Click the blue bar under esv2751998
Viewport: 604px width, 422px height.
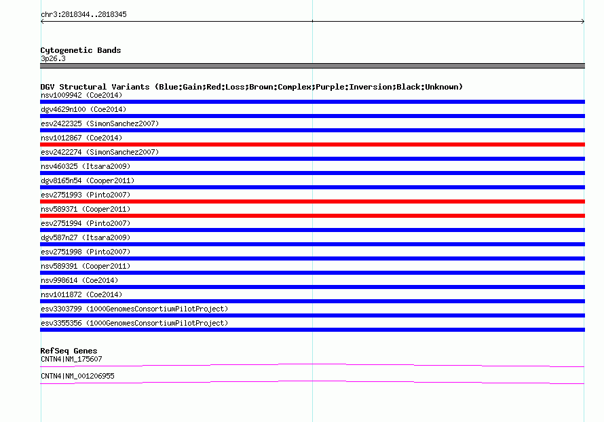(312, 258)
